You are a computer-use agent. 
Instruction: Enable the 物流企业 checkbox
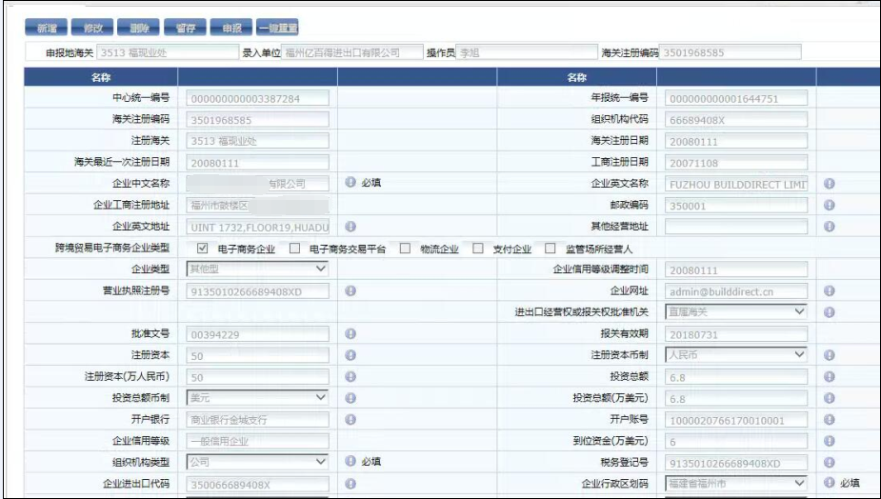coord(405,249)
